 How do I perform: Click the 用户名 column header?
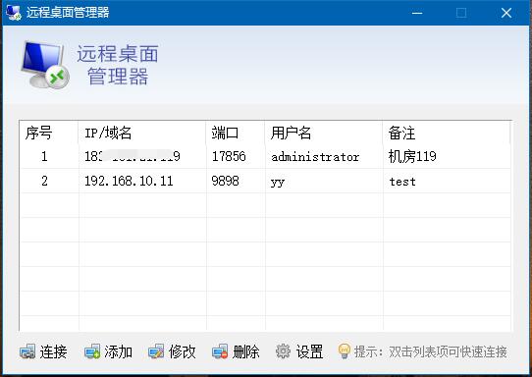[324, 133]
